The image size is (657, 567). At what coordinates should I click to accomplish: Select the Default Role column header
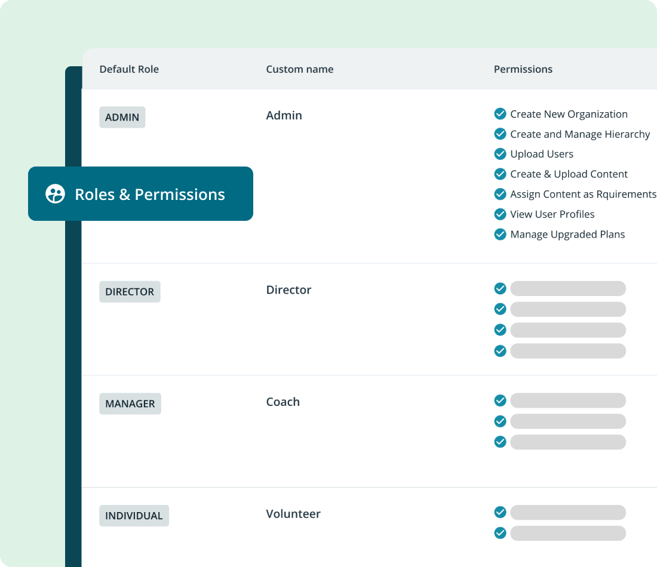coord(129,69)
